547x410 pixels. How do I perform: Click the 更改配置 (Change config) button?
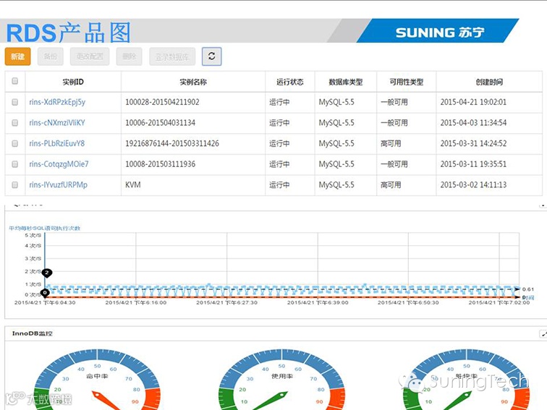pyautogui.click(x=90, y=56)
